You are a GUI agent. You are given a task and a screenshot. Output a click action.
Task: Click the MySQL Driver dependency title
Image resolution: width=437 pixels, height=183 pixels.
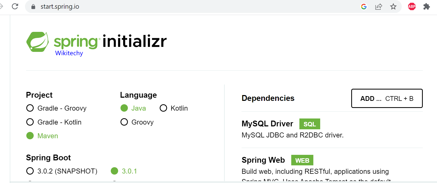267,124
